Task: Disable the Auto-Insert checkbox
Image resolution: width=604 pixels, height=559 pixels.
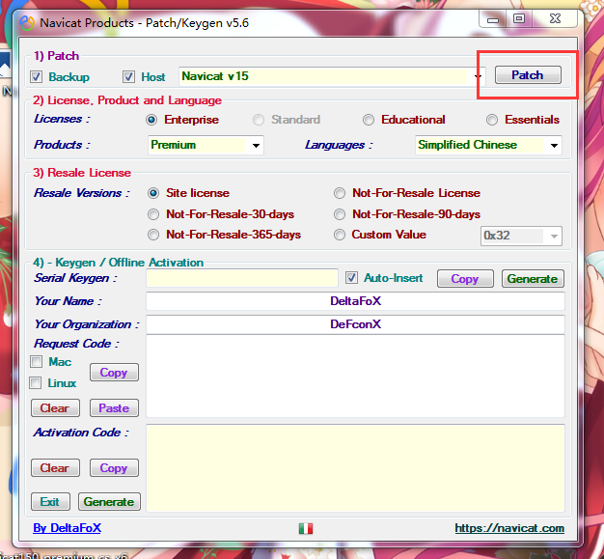Action: click(x=352, y=278)
